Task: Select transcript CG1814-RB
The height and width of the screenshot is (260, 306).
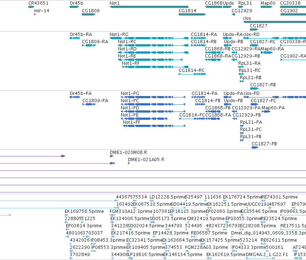Action: tap(198, 45)
